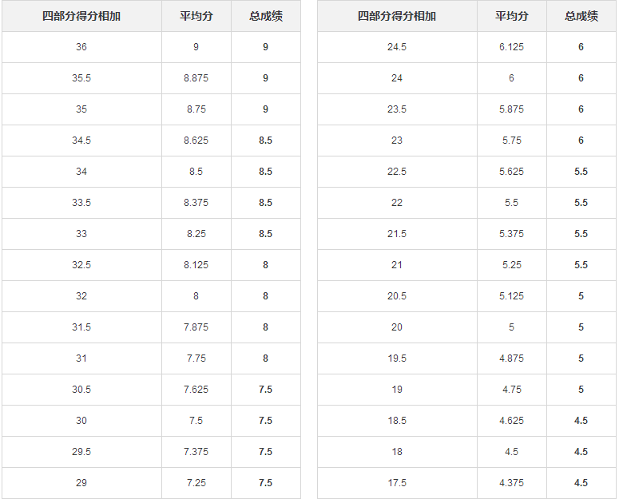Screen dimensions: 619x499
Task: Select the cell showing sum 35.5
Action: tap(81, 78)
